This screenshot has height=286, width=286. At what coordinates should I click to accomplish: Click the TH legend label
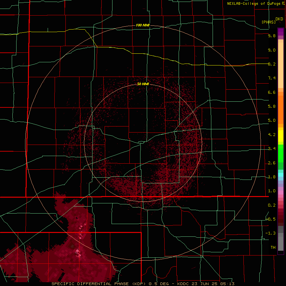pyautogui.click(x=273, y=247)
